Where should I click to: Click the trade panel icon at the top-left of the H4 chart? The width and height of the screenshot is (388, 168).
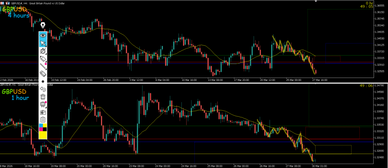7,3
